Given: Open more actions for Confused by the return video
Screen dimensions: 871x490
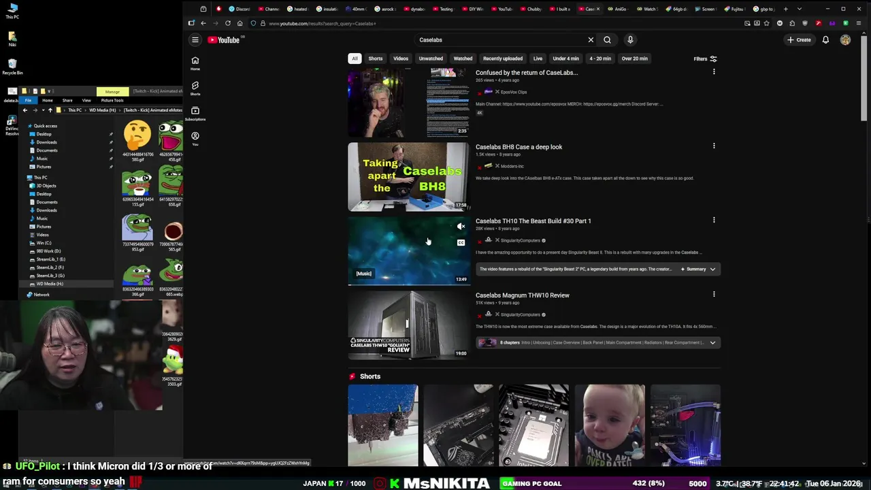Looking at the screenshot, I should [x=714, y=71].
